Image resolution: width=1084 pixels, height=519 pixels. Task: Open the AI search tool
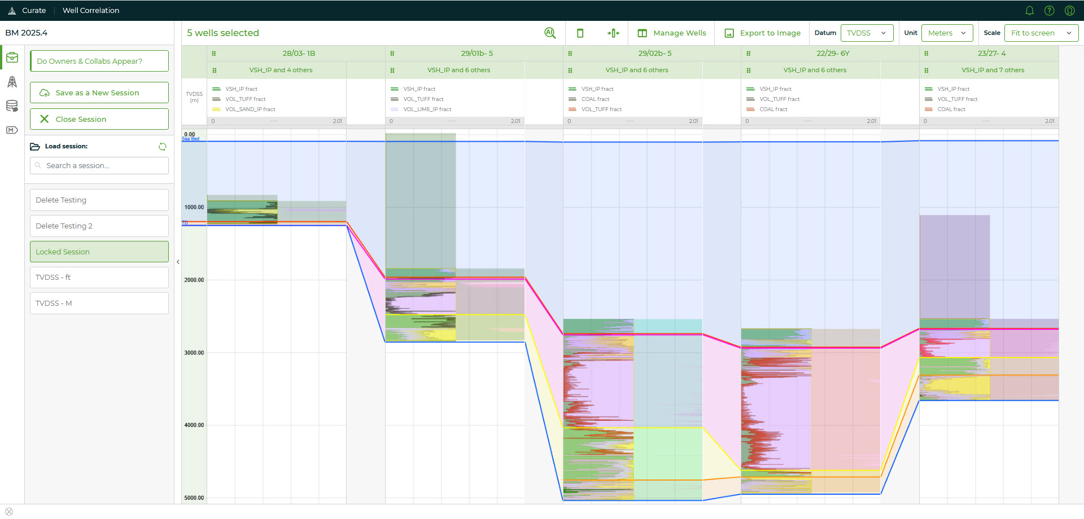(550, 33)
